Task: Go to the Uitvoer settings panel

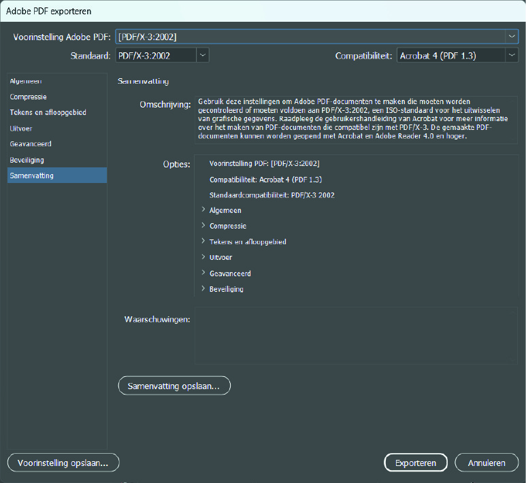Action: (21, 128)
